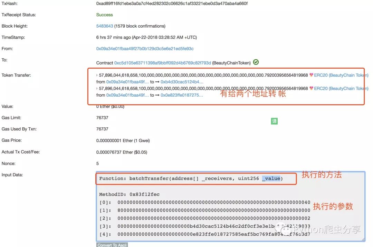Image resolution: width=373 pixels, height=247 pixels.
Task: Click sender 0x09a34e01fbaa49f in first transfer
Action: pos(127,82)
